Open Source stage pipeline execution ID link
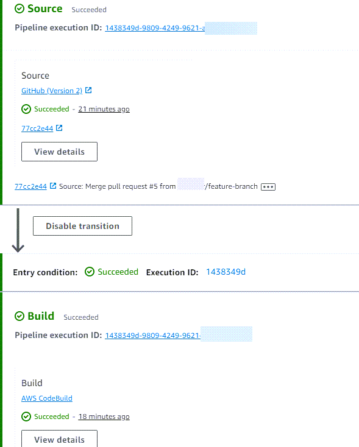This screenshot has width=359, height=447. pyautogui.click(x=155, y=28)
